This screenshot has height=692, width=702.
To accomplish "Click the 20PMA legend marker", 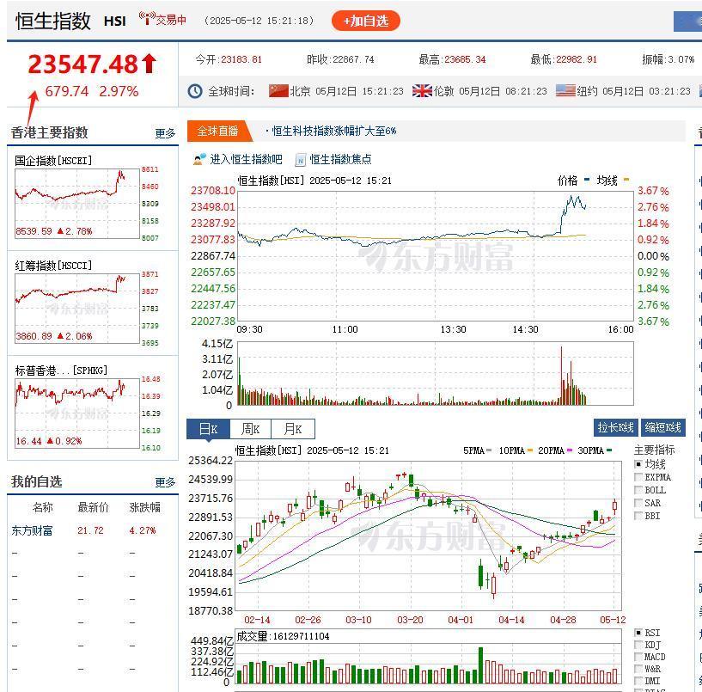I will pos(570,450).
